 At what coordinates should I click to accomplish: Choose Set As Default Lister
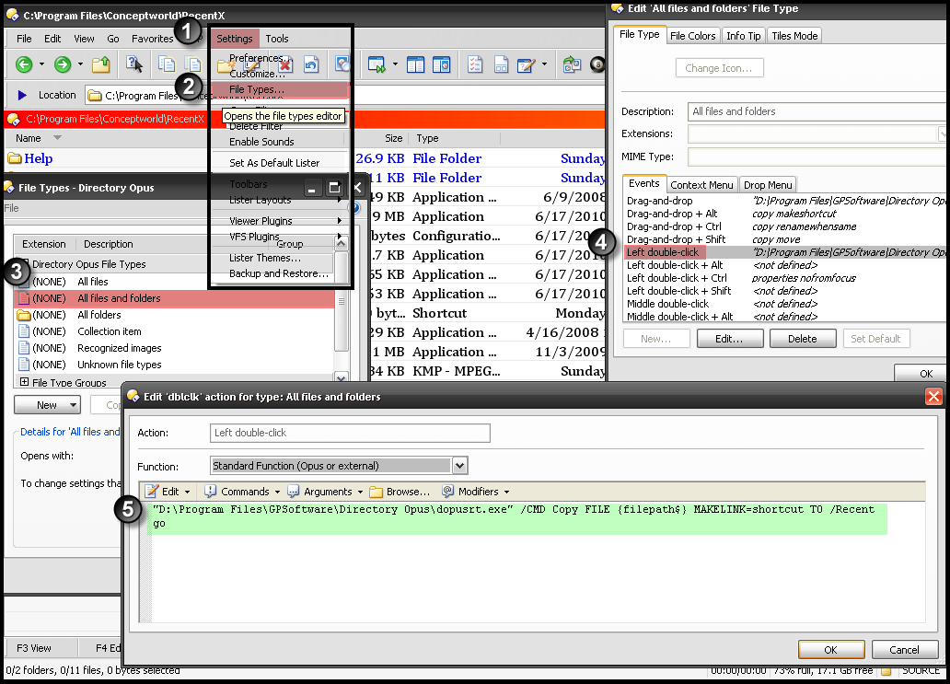pos(274,163)
